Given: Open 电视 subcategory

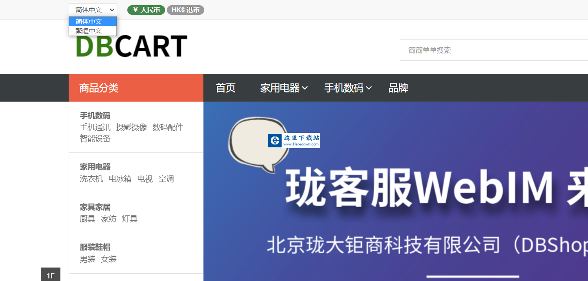Looking at the screenshot, I should click(145, 179).
